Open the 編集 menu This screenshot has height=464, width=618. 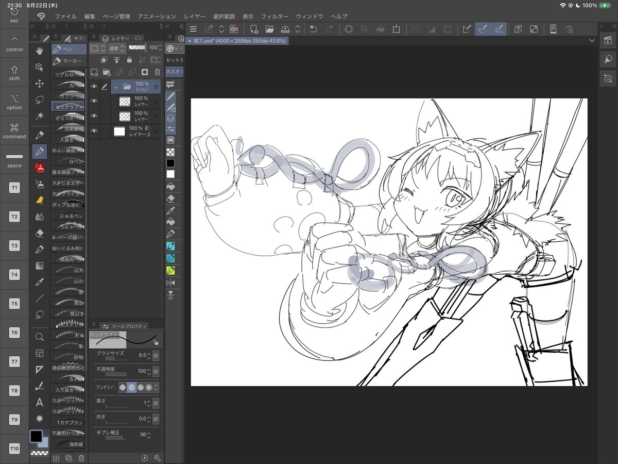pyautogui.click(x=90, y=16)
